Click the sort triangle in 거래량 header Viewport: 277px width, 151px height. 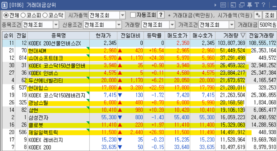point(243,35)
